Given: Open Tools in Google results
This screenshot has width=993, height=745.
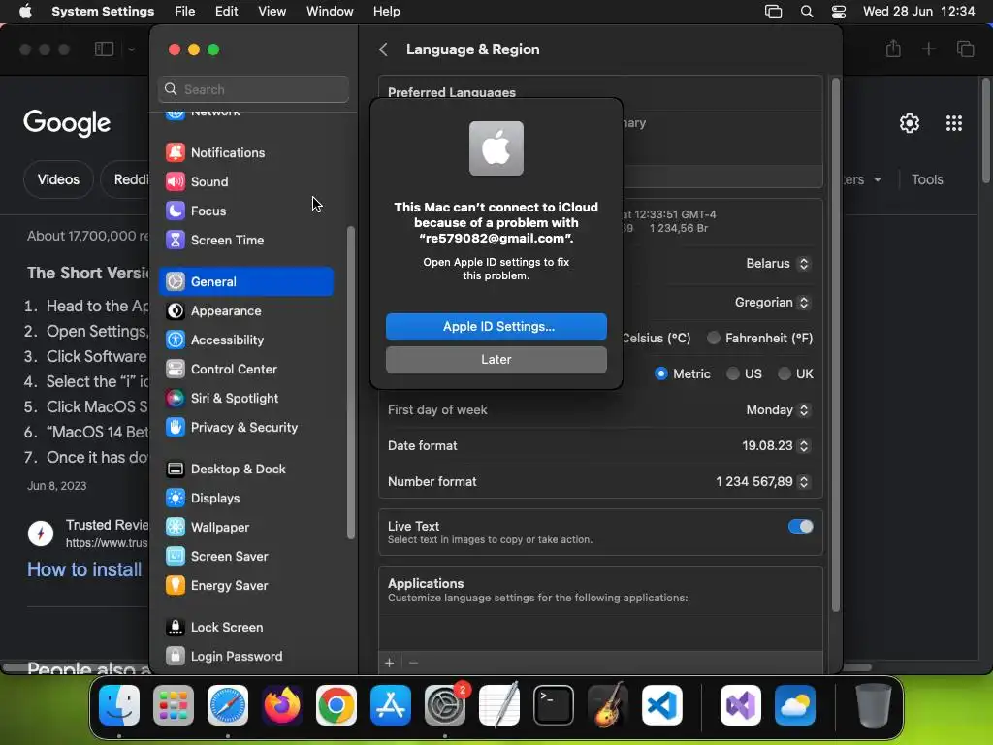Looking at the screenshot, I should pyautogui.click(x=927, y=179).
